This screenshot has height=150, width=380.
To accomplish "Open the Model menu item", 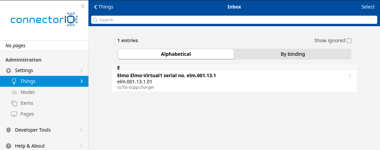I will pyautogui.click(x=27, y=92).
